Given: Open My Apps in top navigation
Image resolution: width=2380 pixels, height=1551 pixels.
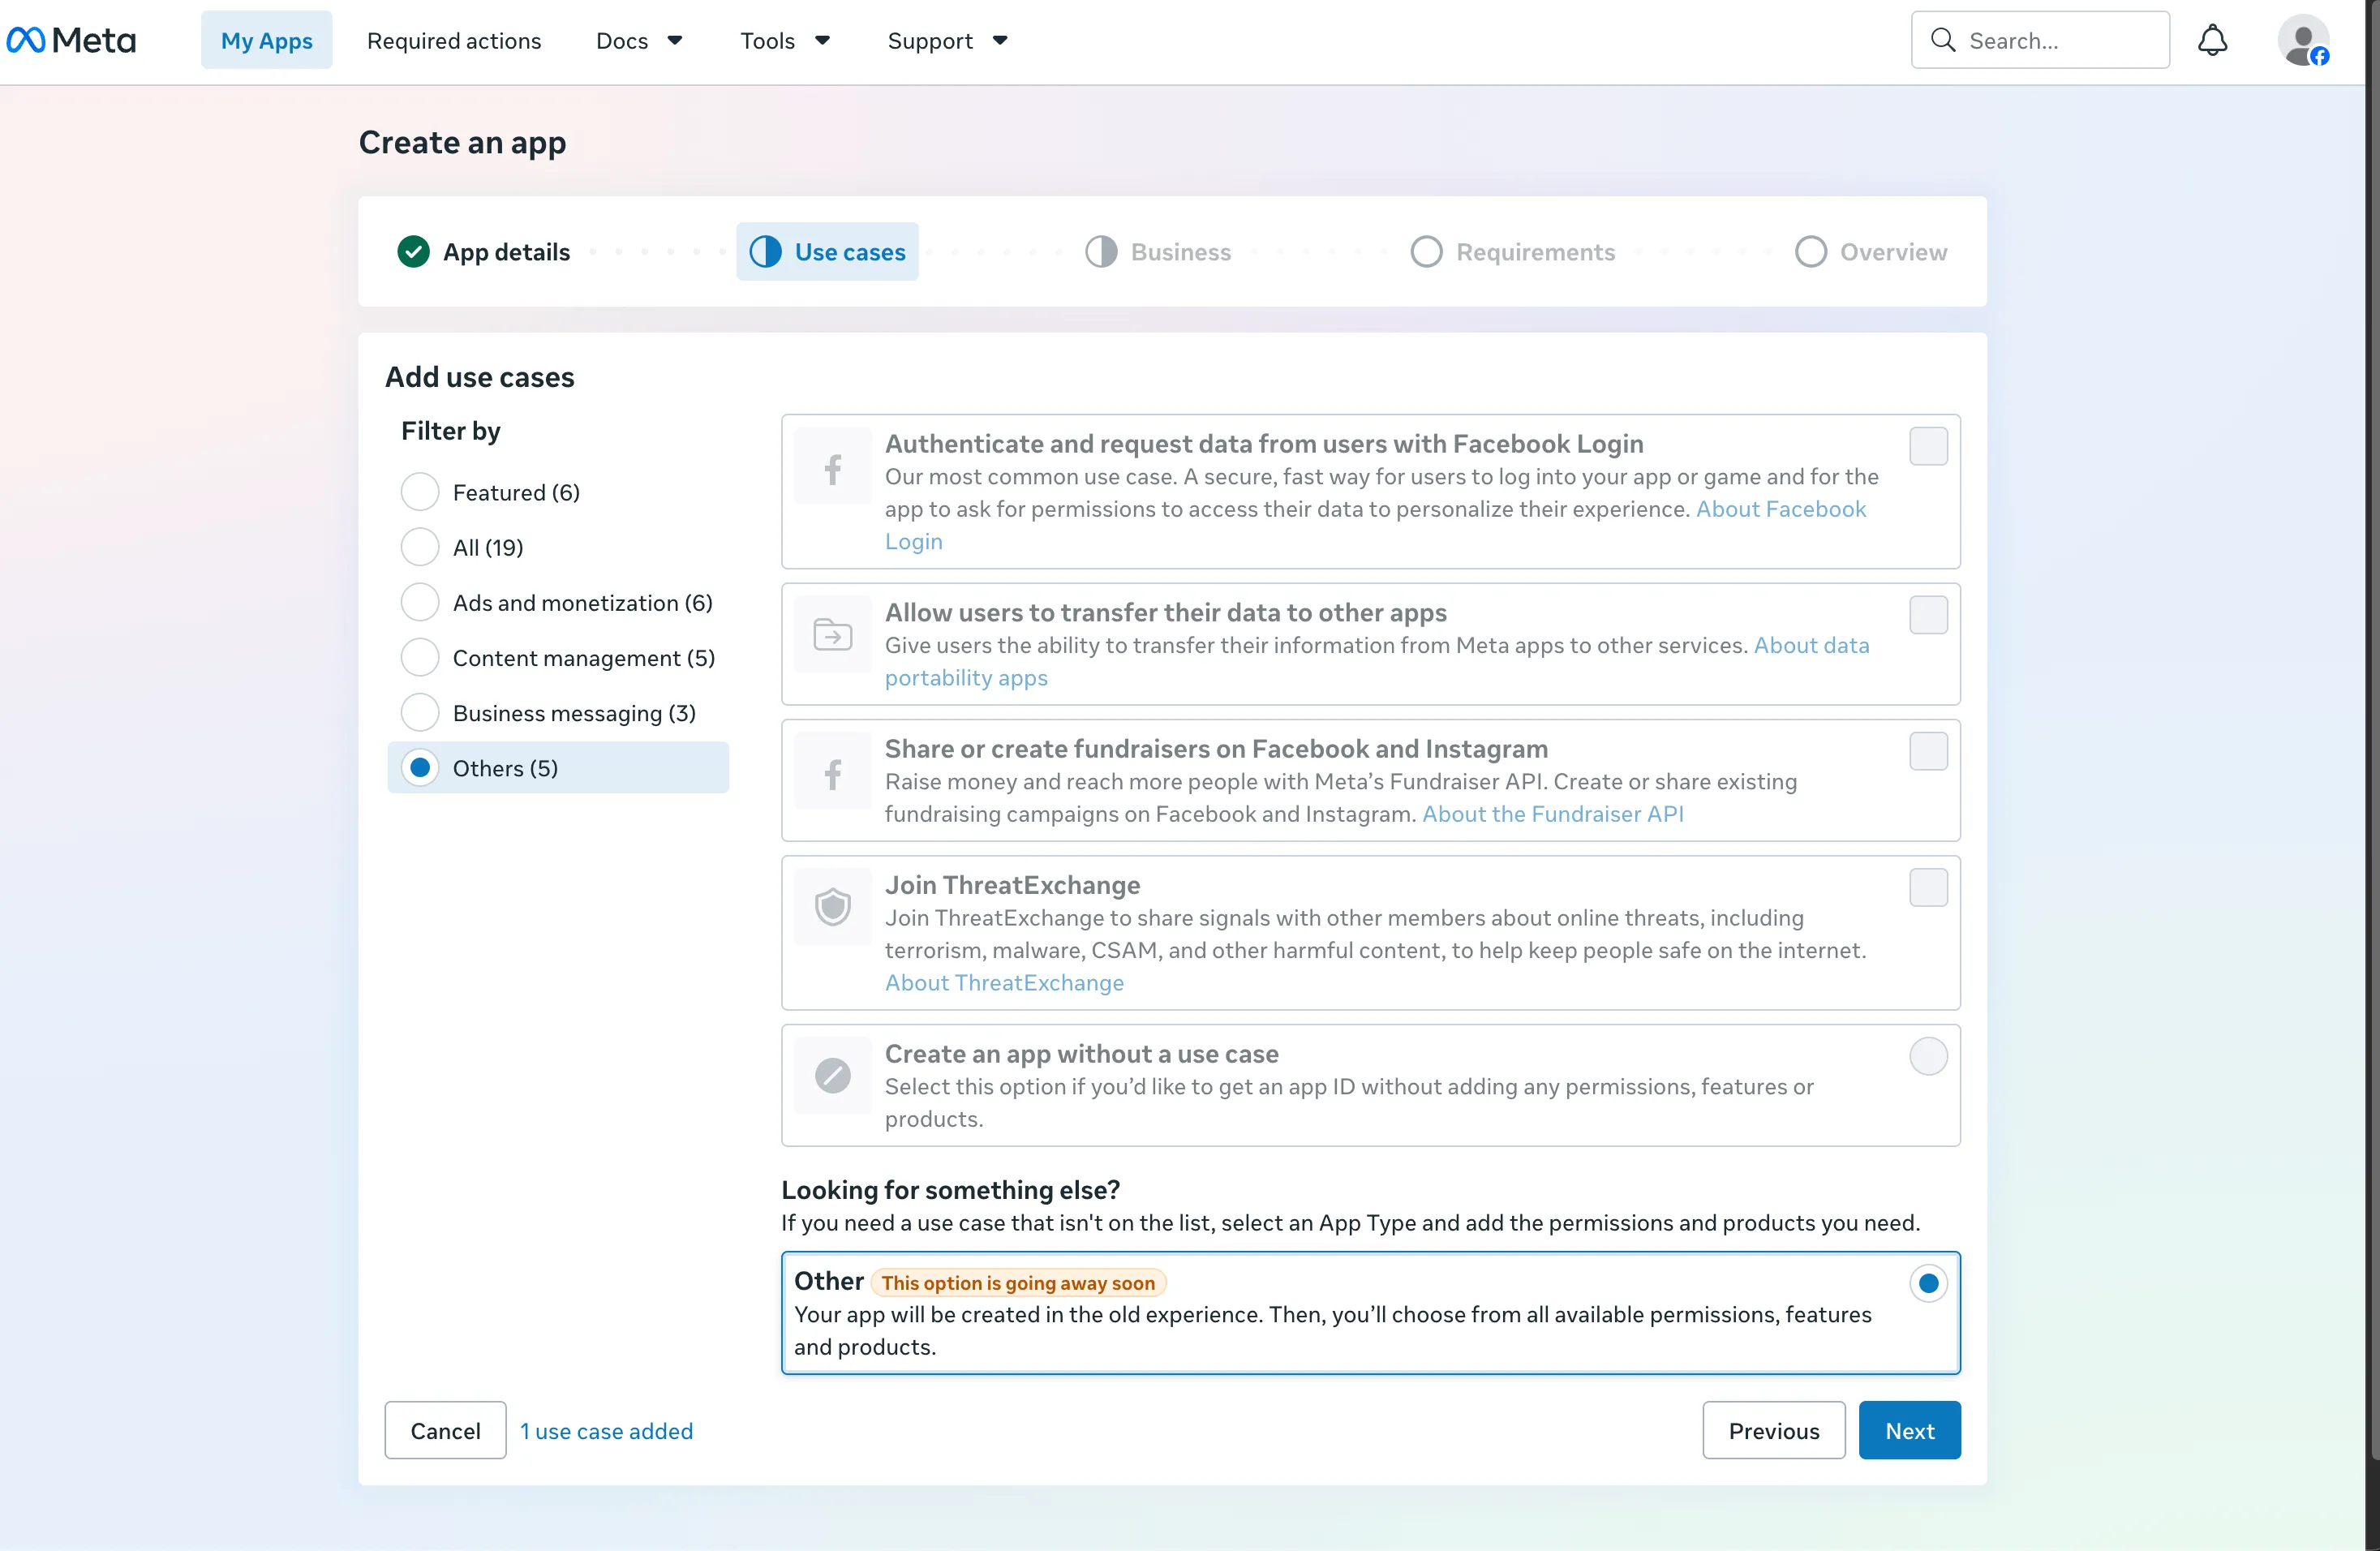Looking at the screenshot, I should (x=266, y=40).
